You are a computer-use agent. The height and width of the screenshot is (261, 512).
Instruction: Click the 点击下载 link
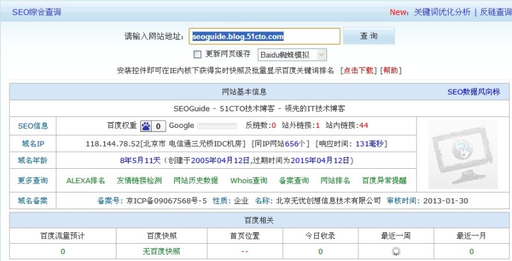tap(358, 70)
